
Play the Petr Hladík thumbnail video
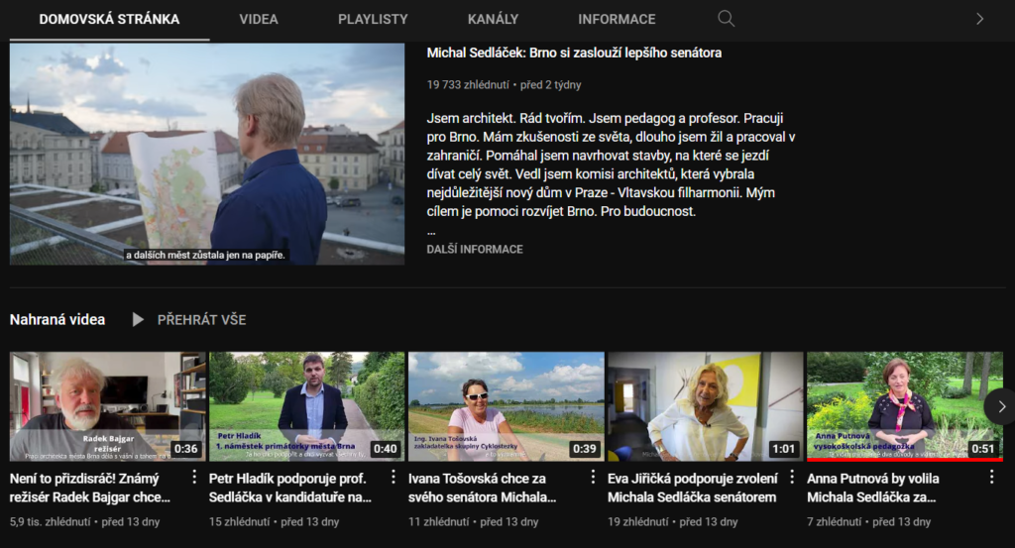tap(307, 406)
